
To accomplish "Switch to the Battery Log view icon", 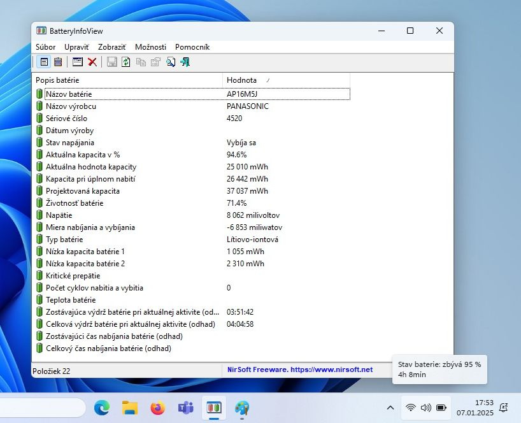I will (58, 62).
